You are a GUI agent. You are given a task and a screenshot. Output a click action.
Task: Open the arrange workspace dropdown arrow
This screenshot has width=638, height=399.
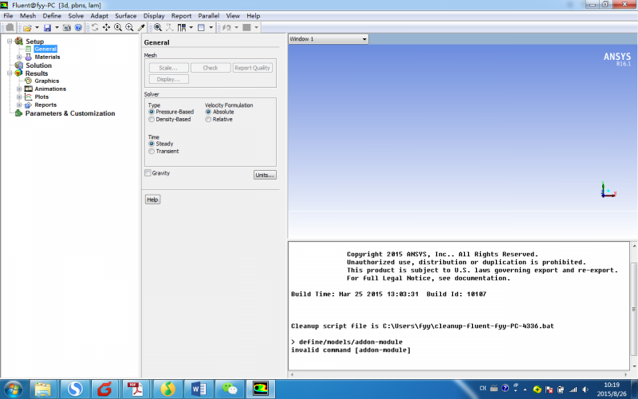point(191,27)
